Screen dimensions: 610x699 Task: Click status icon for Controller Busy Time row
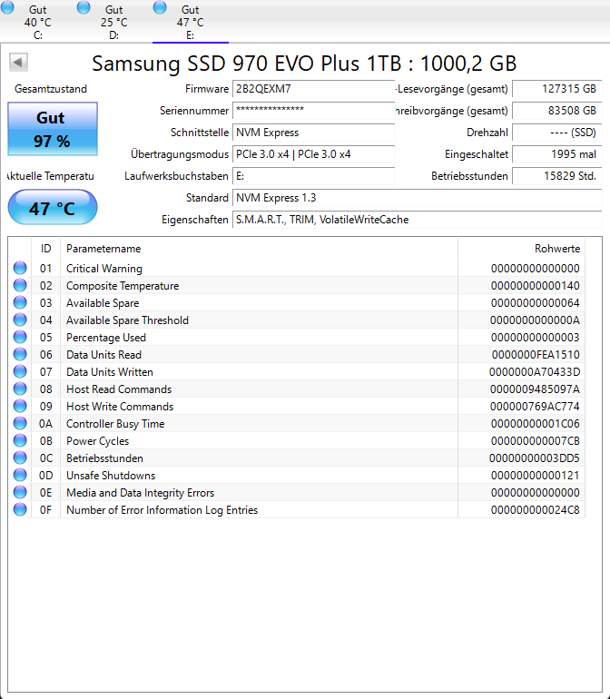point(20,423)
